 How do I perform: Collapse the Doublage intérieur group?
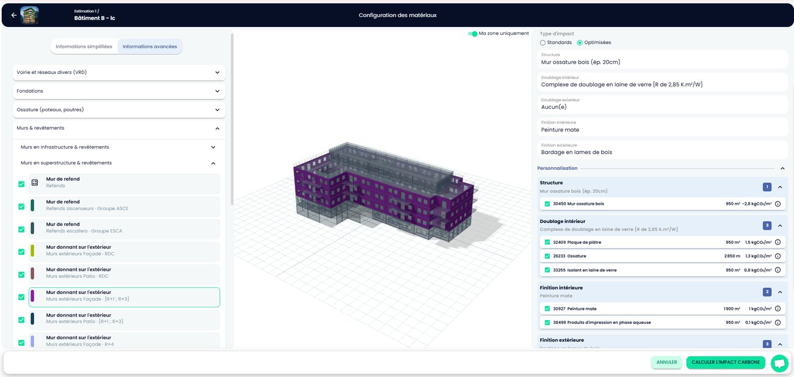(780, 225)
